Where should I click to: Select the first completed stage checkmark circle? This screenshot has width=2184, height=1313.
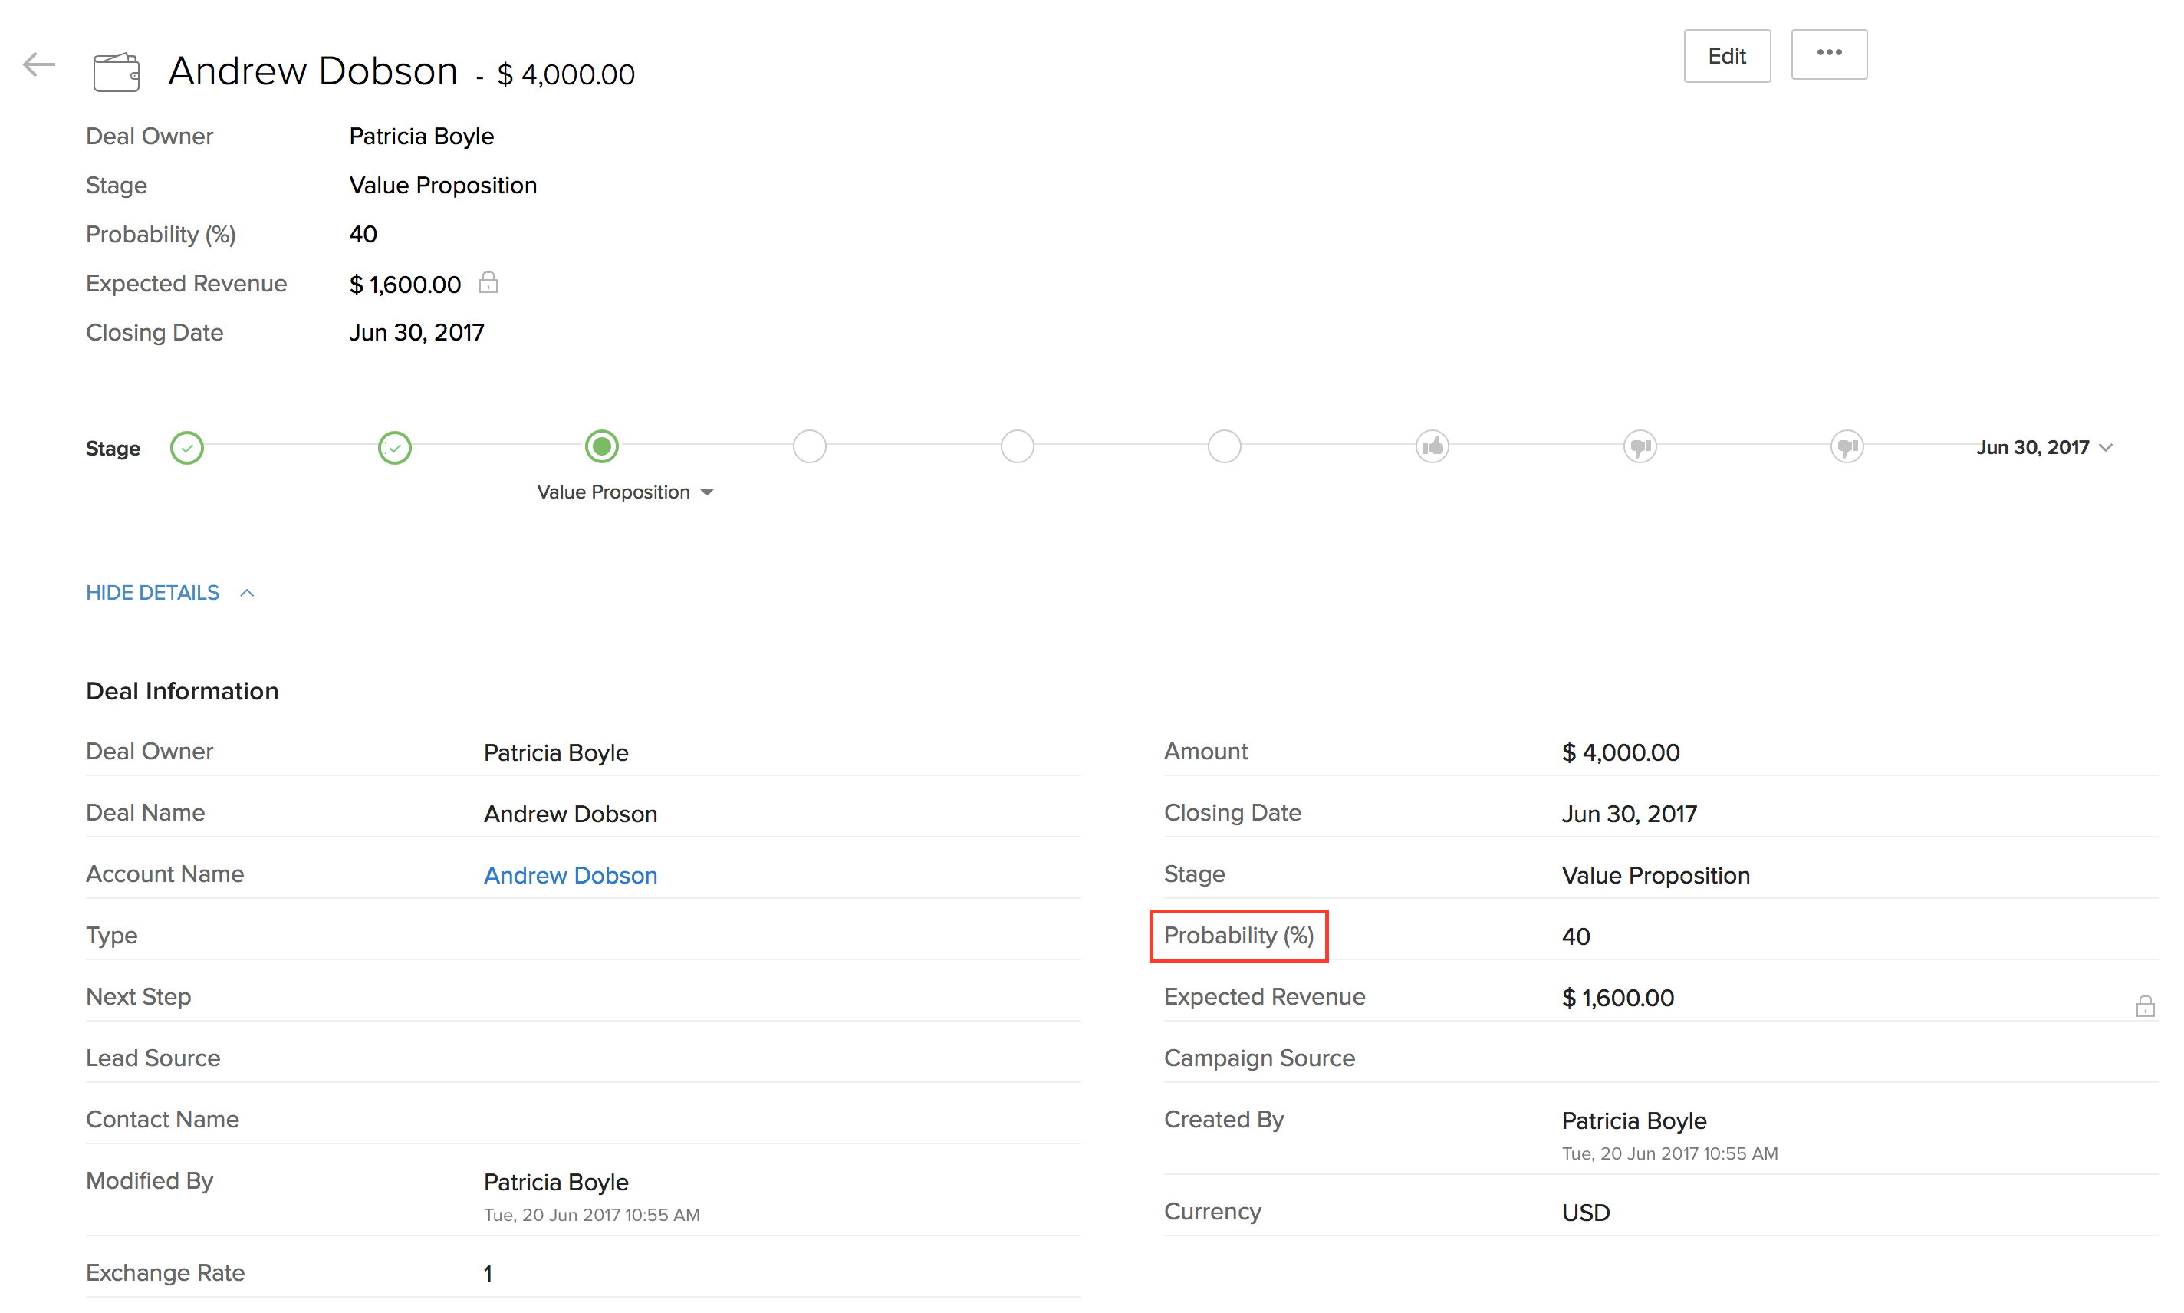[186, 448]
